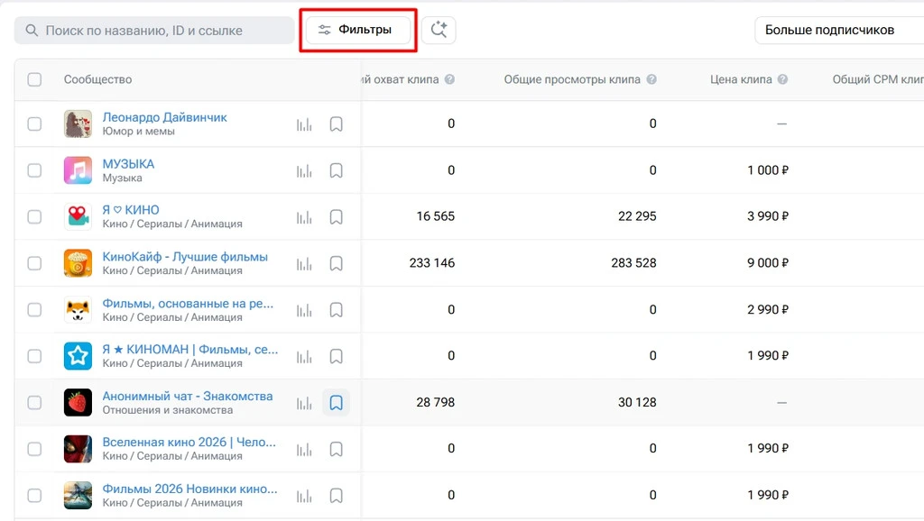924x521 pixels.
Task: Click the 30 128 views value
Action: click(x=637, y=403)
